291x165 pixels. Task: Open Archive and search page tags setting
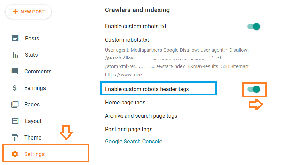pos(141,116)
